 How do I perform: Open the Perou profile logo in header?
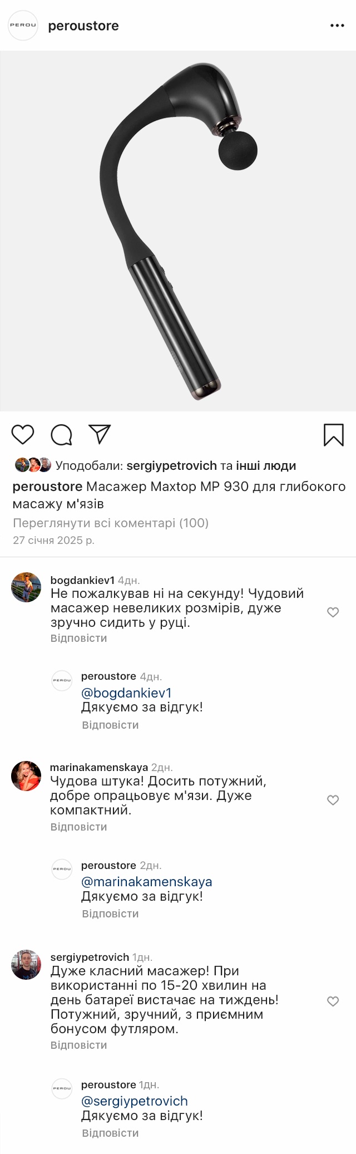23,25
